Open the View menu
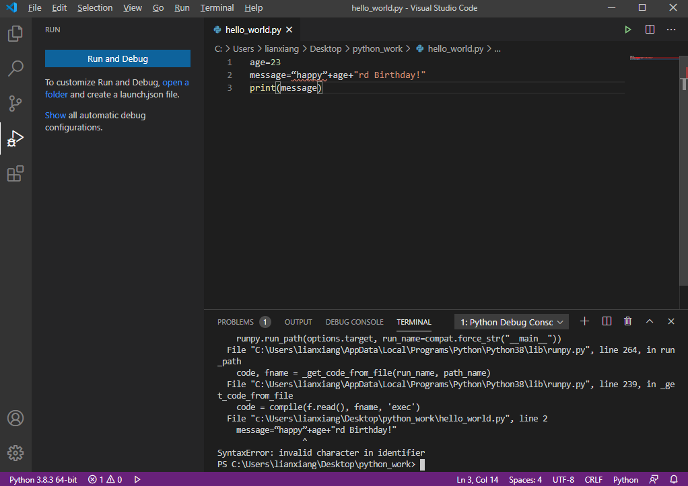 pos(133,8)
